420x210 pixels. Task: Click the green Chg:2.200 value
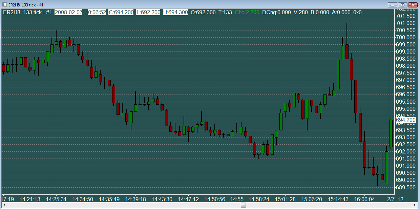click(x=247, y=12)
